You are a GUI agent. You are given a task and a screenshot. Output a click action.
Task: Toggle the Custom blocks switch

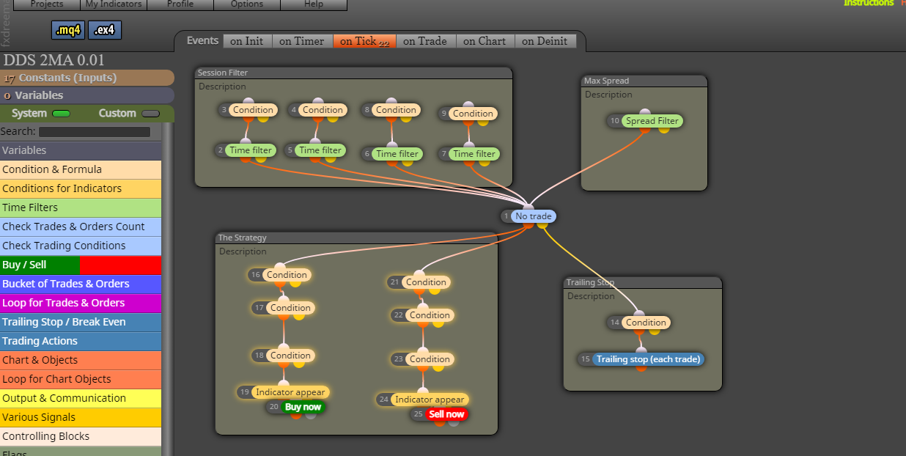[150, 114]
